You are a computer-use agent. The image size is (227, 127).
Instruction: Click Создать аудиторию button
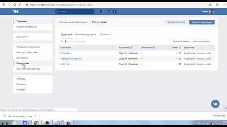[202, 22]
